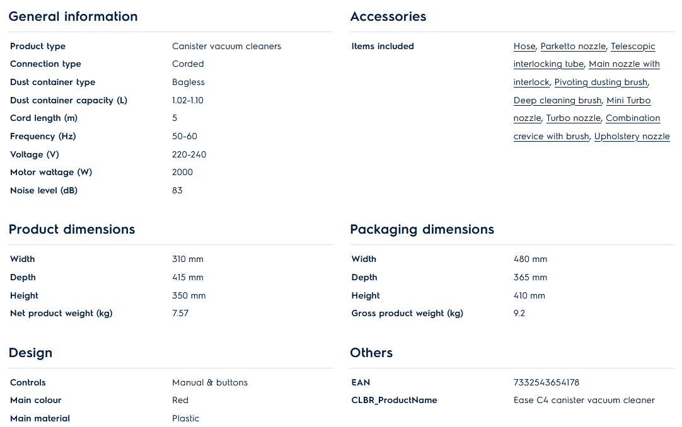Click the Deep cleaning brush link
This screenshot has width=682, height=427.
(557, 101)
